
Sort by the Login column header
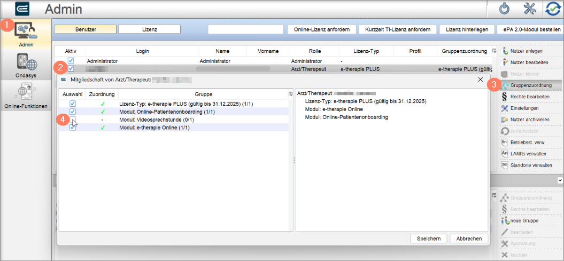click(x=142, y=51)
